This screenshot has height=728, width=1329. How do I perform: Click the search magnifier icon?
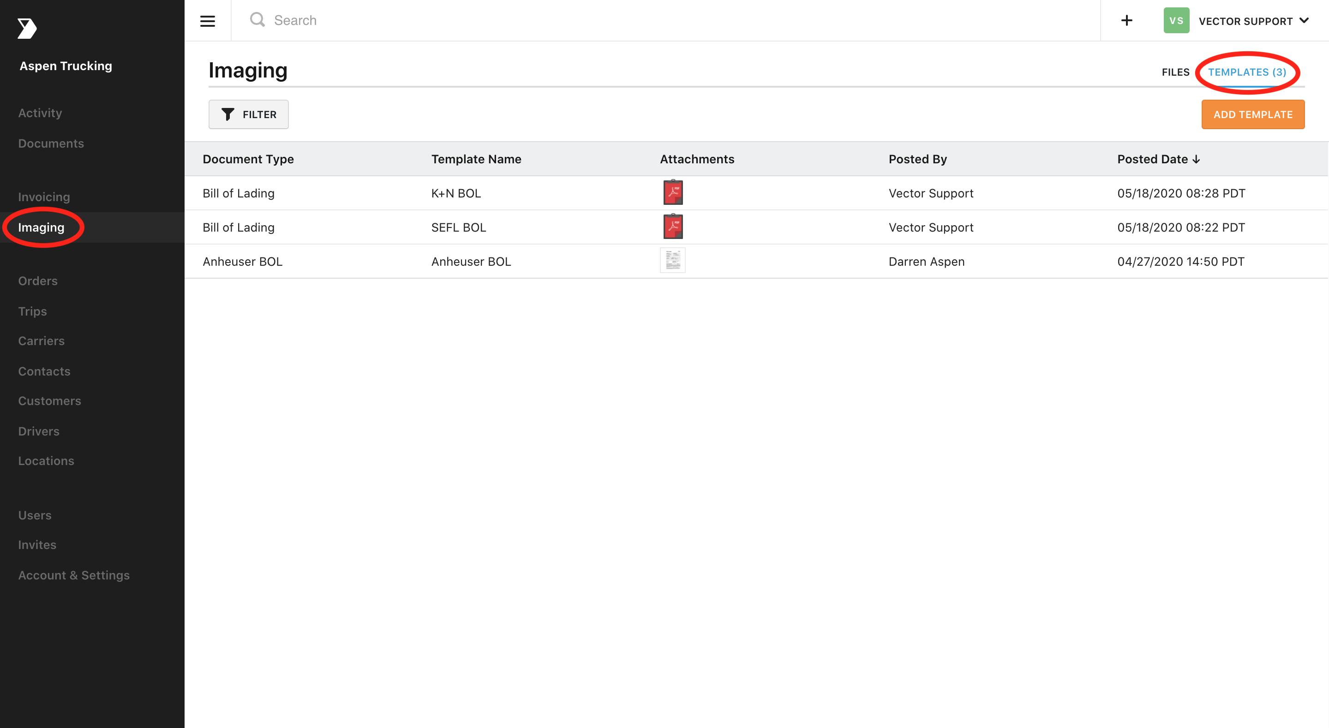257,20
